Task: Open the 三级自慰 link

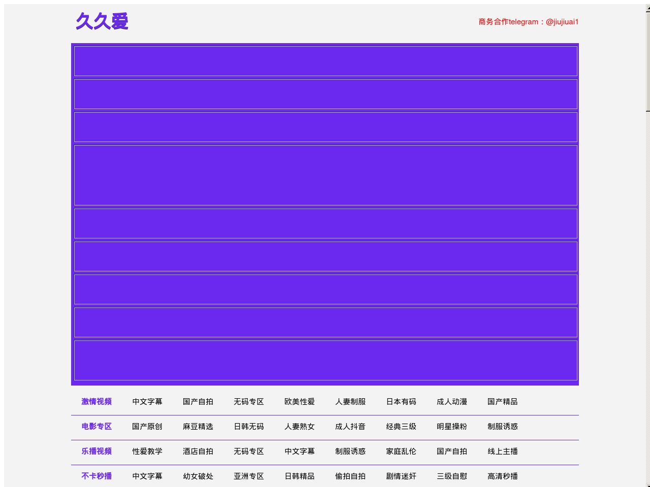Action: 452,476
